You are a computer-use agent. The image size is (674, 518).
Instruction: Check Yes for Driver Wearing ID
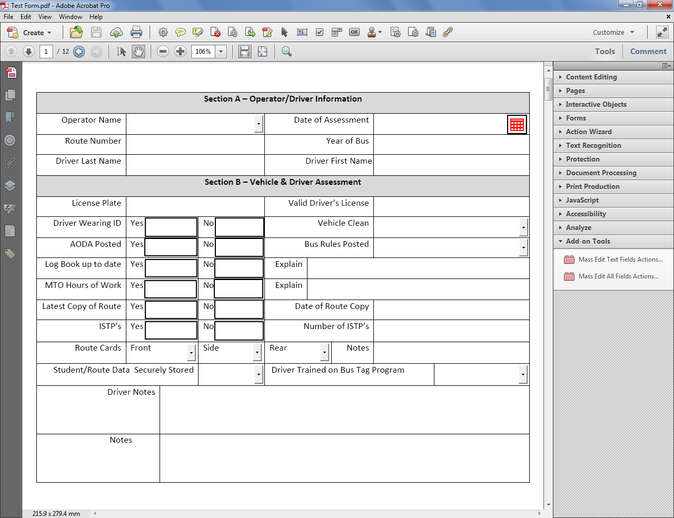coord(171,227)
